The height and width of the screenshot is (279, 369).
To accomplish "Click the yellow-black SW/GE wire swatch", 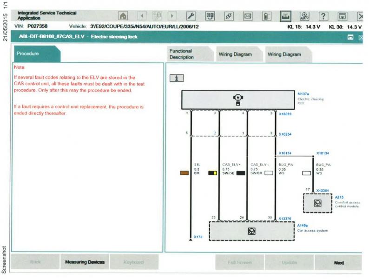I will 213,173.
